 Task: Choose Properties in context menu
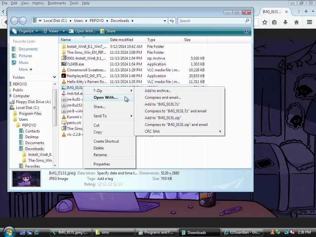point(102,164)
